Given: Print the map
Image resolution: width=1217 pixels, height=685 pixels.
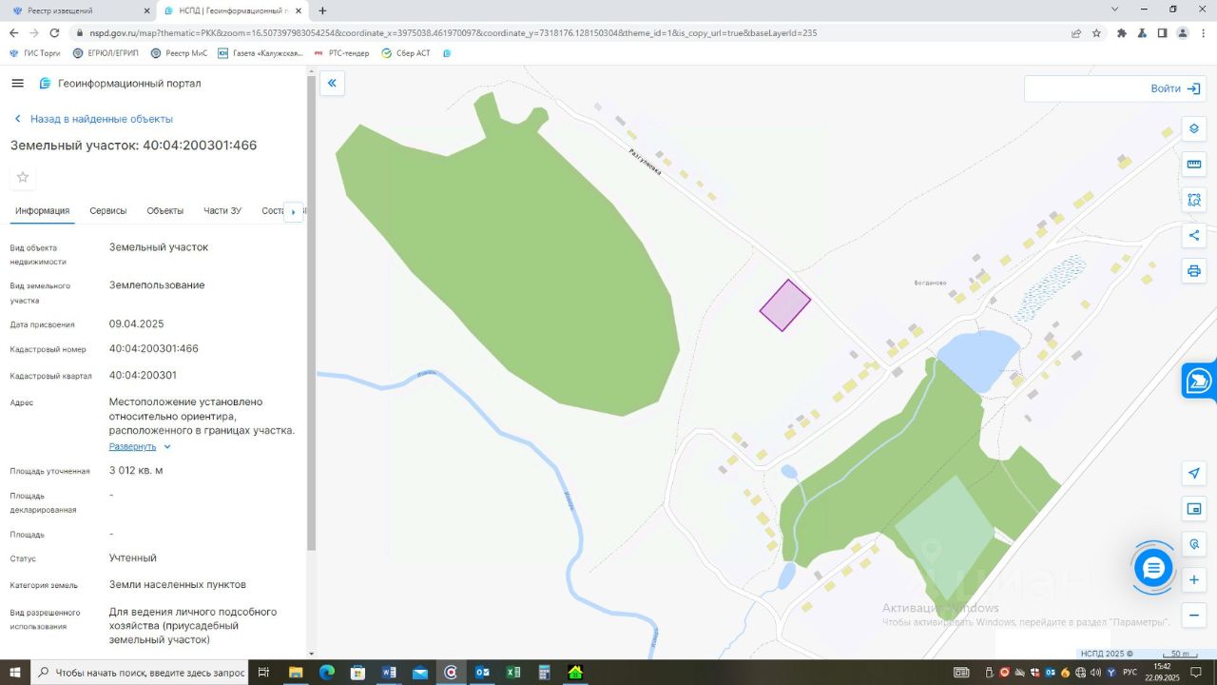Looking at the screenshot, I should click(1194, 271).
